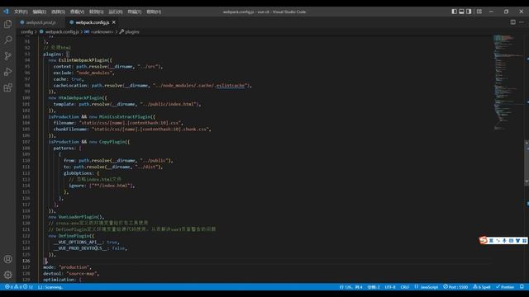This screenshot has width=529, height=297.
Task: Click line number 126 in gutter
Action: [26, 261]
